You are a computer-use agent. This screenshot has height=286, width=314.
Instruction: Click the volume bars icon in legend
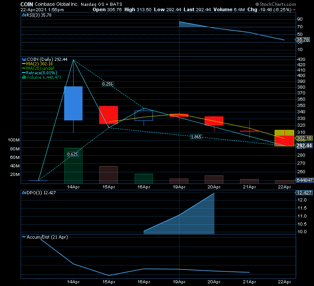[x=24, y=77]
